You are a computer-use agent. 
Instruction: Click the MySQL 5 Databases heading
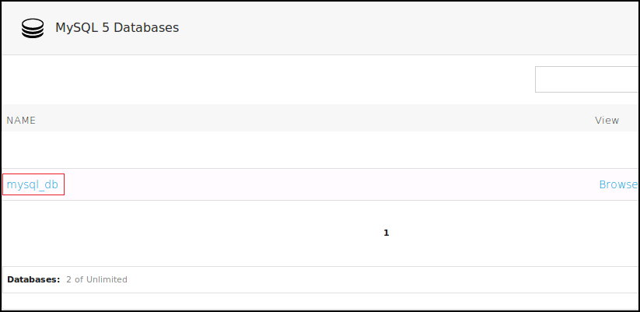tap(117, 28)
